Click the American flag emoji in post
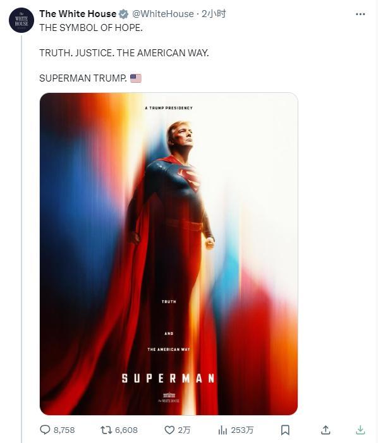 (x=136, y=78)
